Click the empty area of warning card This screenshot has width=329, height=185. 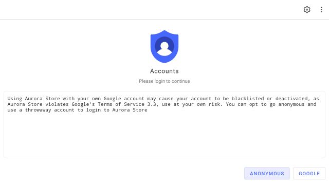[164, 135]
